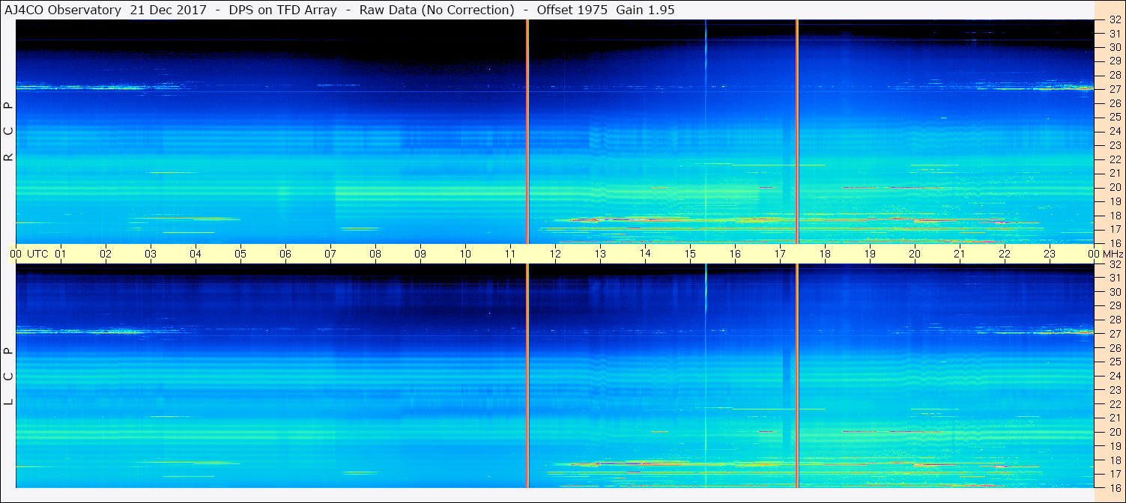Click the RCP panel label
This screenshot has width=1126, height=503.
click(8, 132)
